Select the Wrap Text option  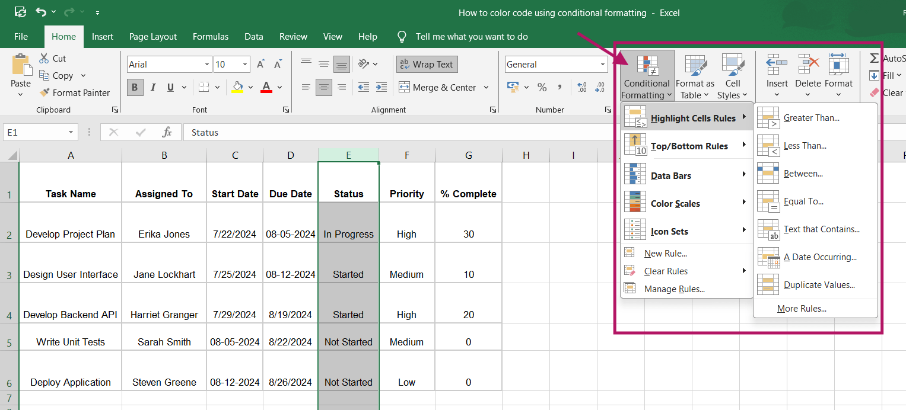(x=427, y=64)
